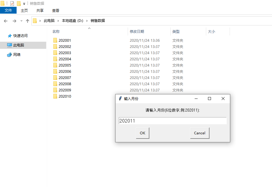The height and width of the screenshot is (187, 272).
Task: Click the folder icon in the address bar
Action: (35, 21)
